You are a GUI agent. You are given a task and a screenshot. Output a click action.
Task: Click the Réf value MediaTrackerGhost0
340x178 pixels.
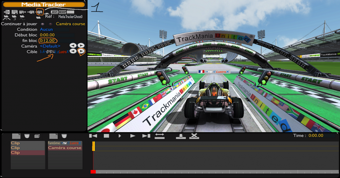coord(70,17)
